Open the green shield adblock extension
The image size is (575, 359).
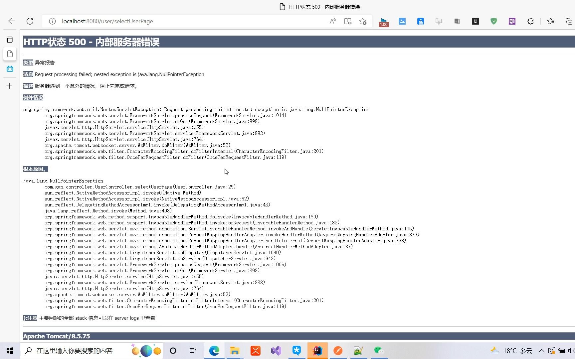click(494, 21)
